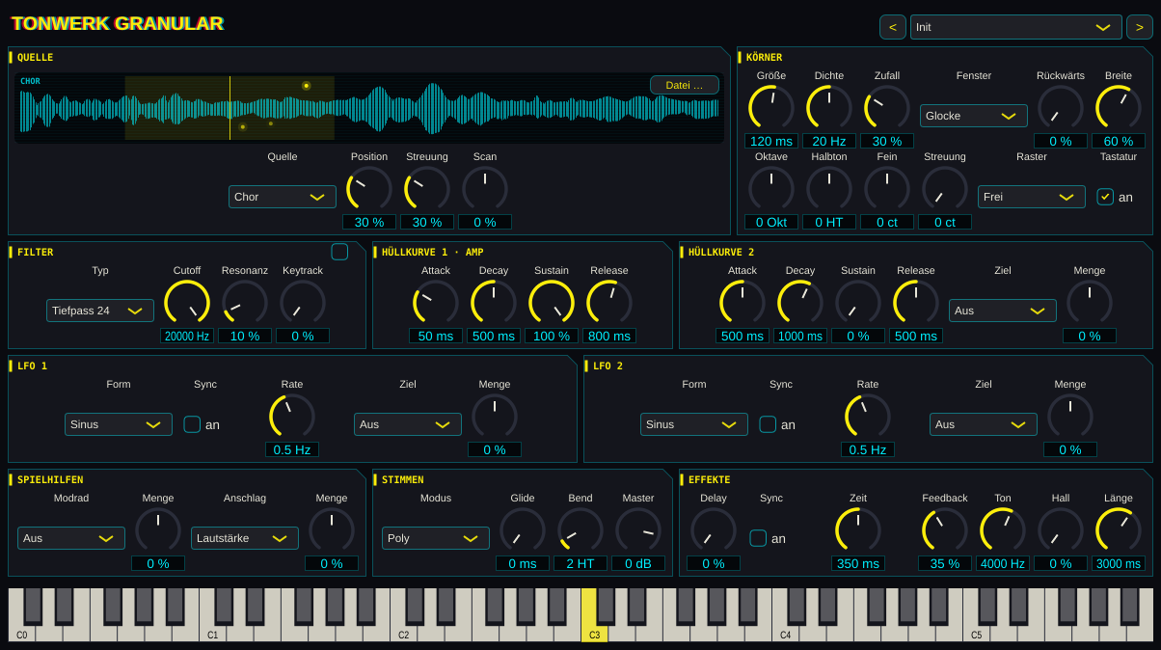Click the Master volume knob

[638, 530]
